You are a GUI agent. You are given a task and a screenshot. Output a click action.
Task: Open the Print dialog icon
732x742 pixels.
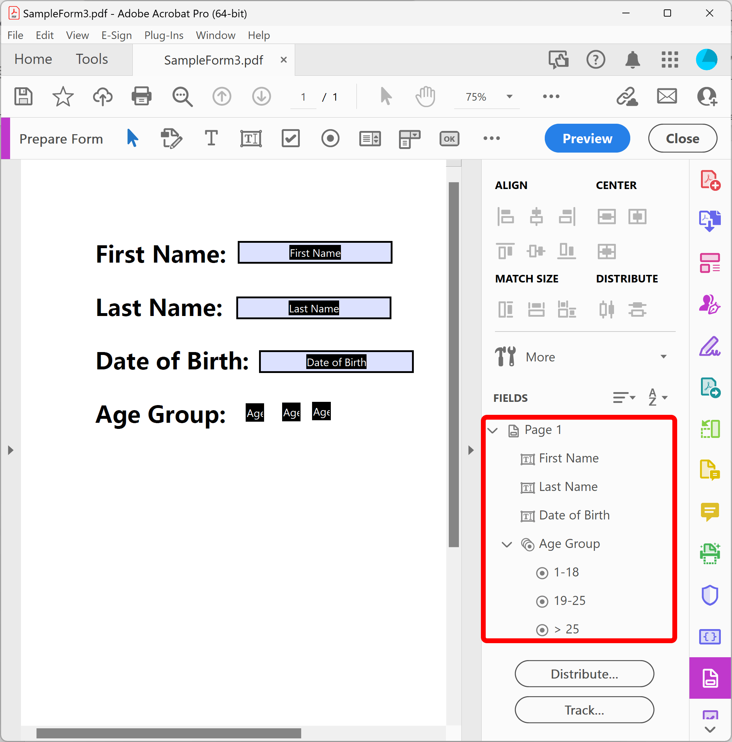point(141,96)
